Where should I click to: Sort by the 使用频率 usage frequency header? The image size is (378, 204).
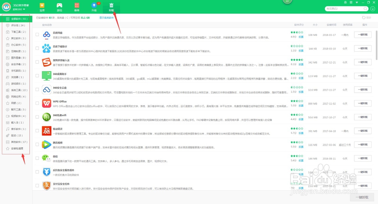pyautogui.click(x=347, y=25)
